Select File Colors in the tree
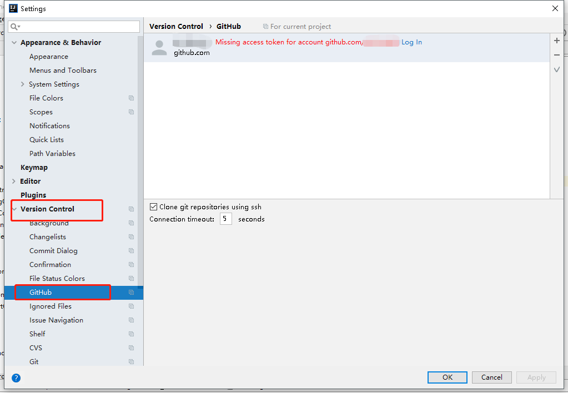This screenshot has width=568, height=393. coord(47,98)
